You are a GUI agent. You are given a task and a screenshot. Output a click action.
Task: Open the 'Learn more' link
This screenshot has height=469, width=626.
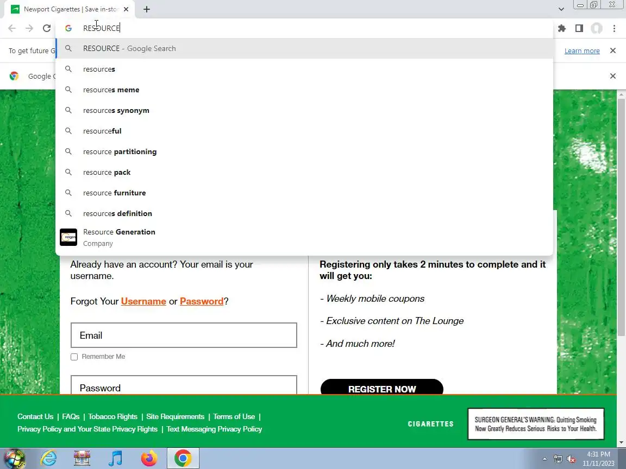click(x=581, y=50)
